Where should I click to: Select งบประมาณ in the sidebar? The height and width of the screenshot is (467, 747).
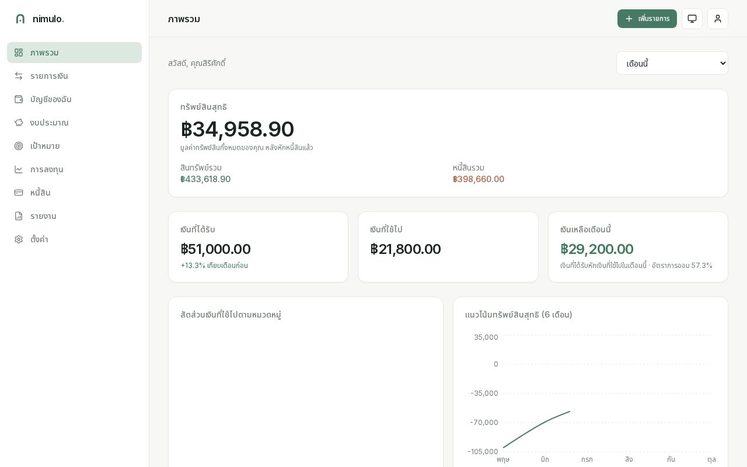click(x=74, y=123)
